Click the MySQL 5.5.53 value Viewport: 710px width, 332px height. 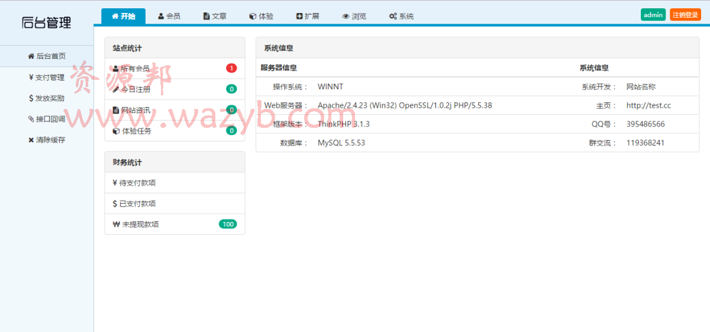pyautogui.click(x=341, y=143)
